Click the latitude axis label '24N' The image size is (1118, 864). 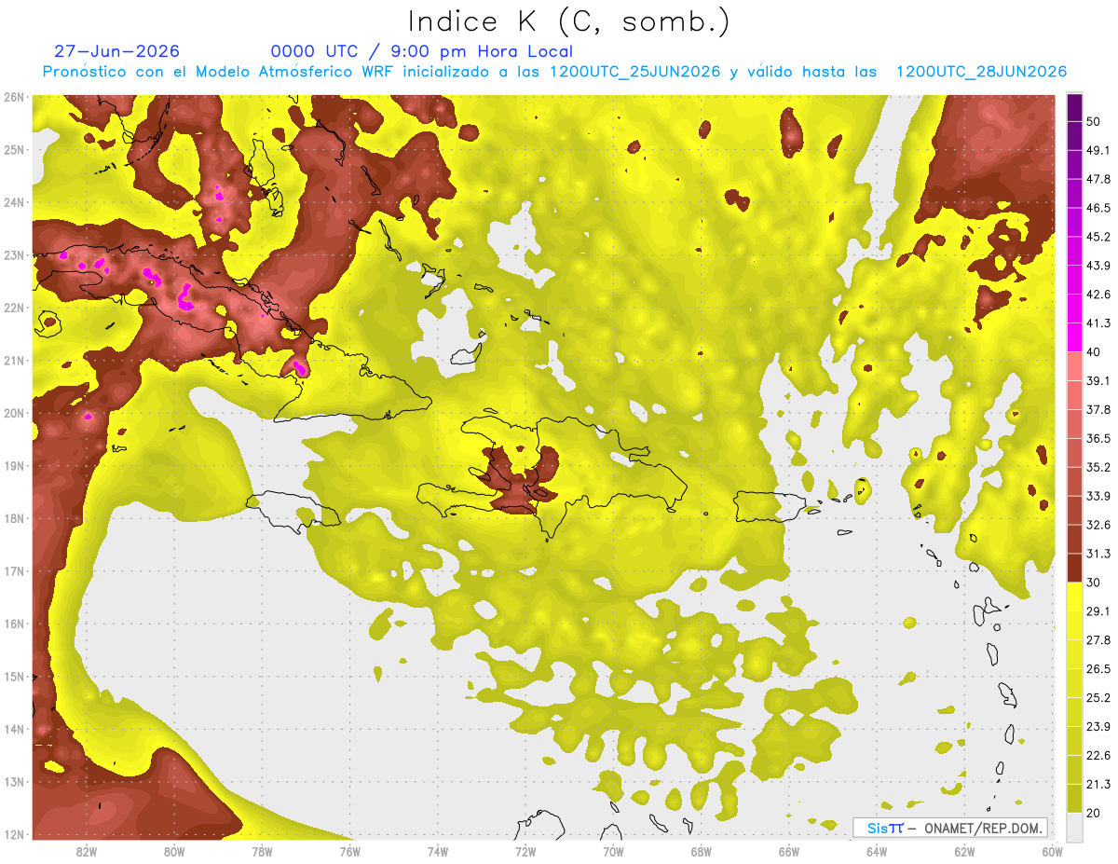point(14,202)
